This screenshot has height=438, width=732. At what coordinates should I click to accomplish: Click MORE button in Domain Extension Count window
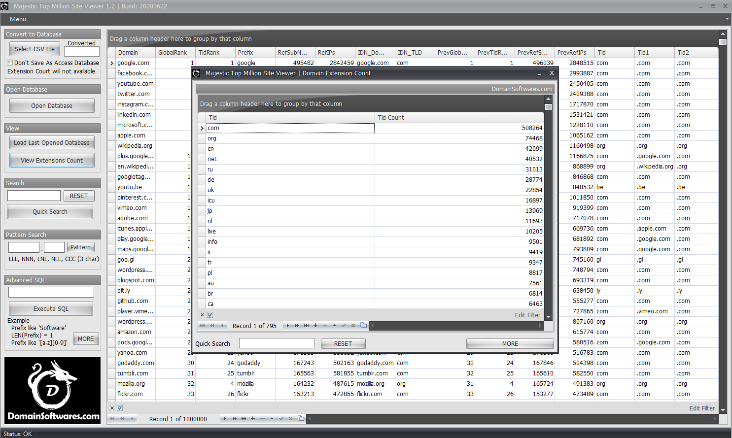[510, 343]
